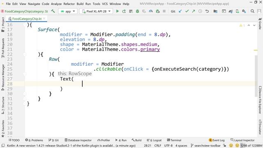The image size is (263, 148).
Task: Open the Database Inspector tool window
Action: [x=78, y=140]
